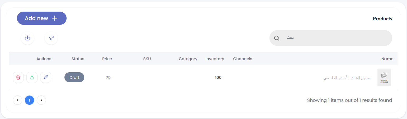Click the Category column header
407x119 pixels.
188,59
